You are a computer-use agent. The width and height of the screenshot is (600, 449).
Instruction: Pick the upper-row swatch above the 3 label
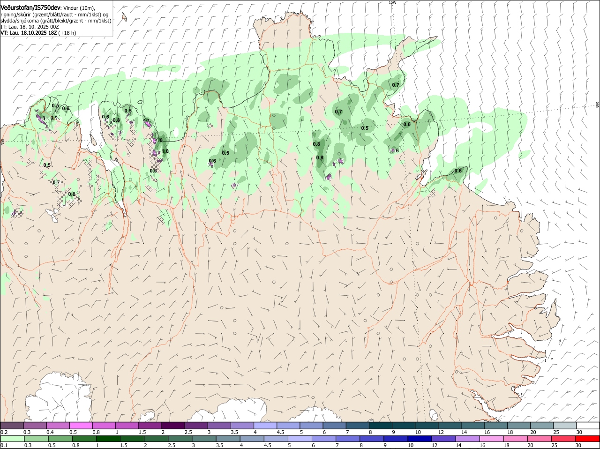(x=219, y=426)
